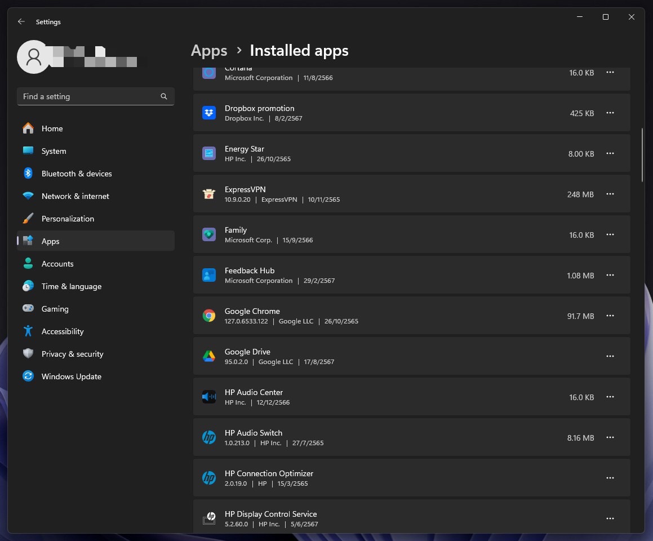Screen dimensions: 653x541
Task: Open more options for HP Audio Center
Action: (610, 397)
